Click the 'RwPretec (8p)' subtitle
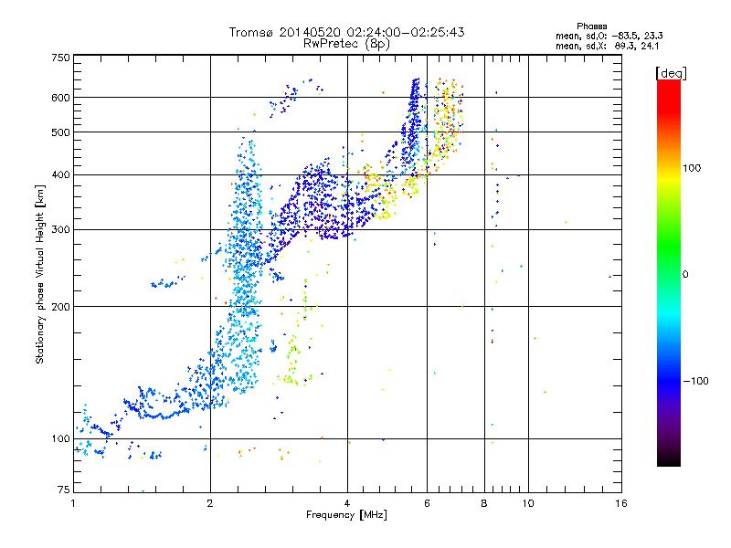 (346, 44)
